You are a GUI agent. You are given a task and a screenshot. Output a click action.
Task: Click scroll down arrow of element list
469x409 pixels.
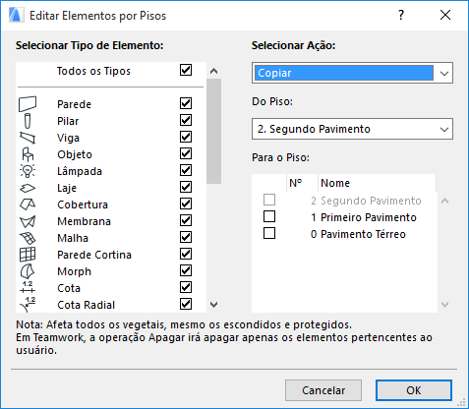coord(213,305)
